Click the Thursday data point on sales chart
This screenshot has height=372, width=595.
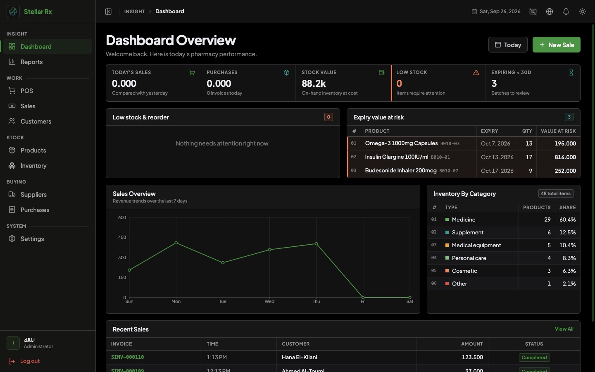(x=317, y=244)
